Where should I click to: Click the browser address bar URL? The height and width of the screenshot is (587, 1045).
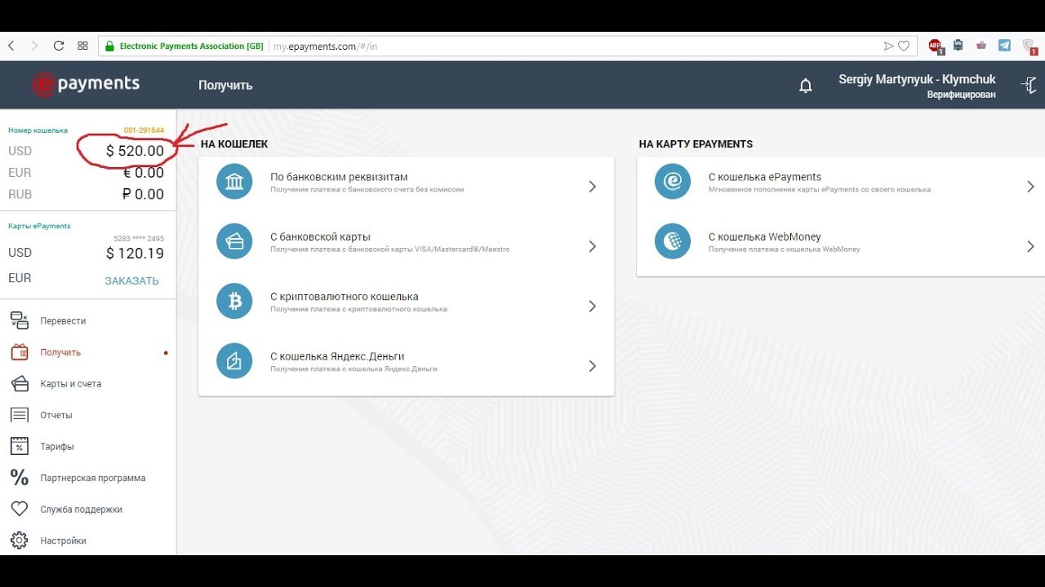[325, 46]
